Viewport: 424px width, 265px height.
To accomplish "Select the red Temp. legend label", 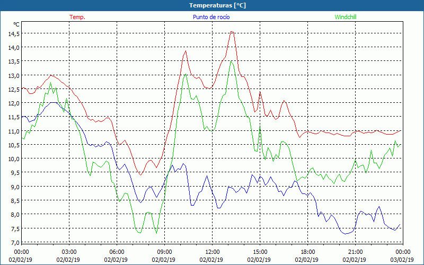I will click(77, 17).
